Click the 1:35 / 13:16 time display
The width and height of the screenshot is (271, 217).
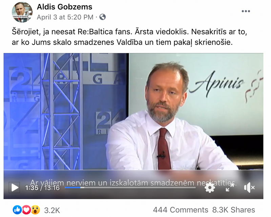42,188
